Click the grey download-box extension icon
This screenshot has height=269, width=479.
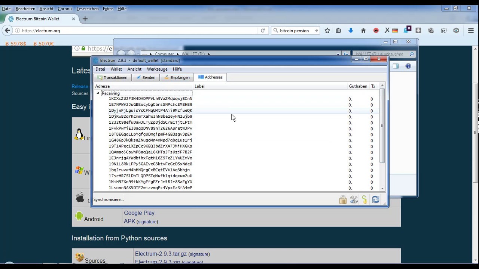point(418,31)
